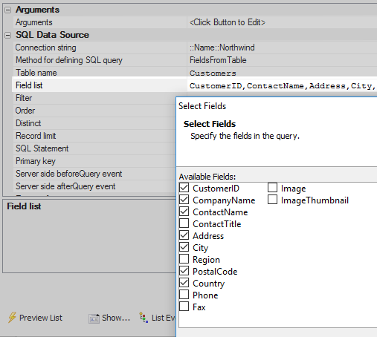Select the Filter property row
377x337 pixels.
94,98
